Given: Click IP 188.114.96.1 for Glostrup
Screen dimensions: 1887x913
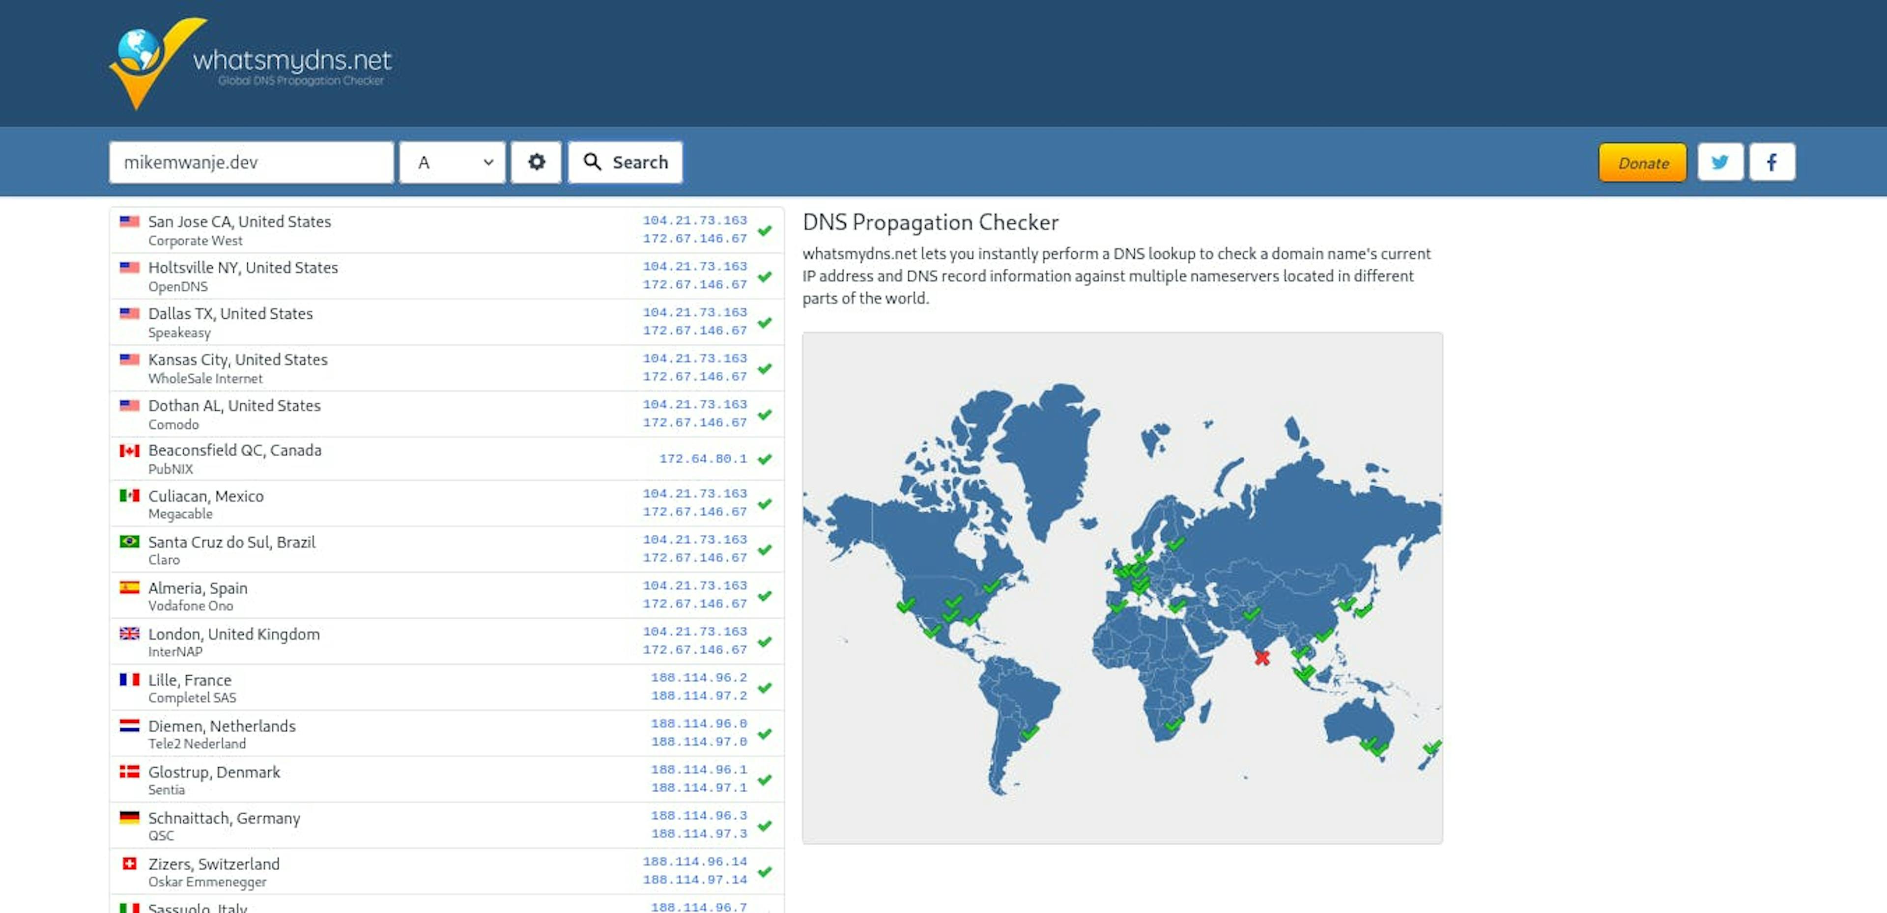Looking at the screenshot, I should pyautogui.click(x=700, y=770).
